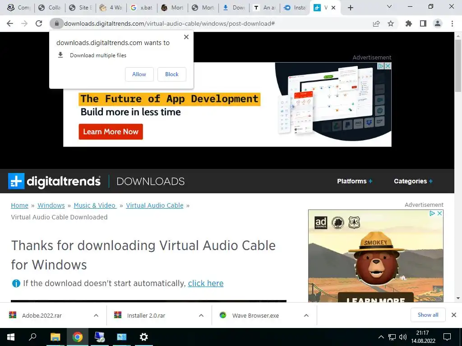Open the Windows Start menu
462x346 pixels.
(11, 337)
